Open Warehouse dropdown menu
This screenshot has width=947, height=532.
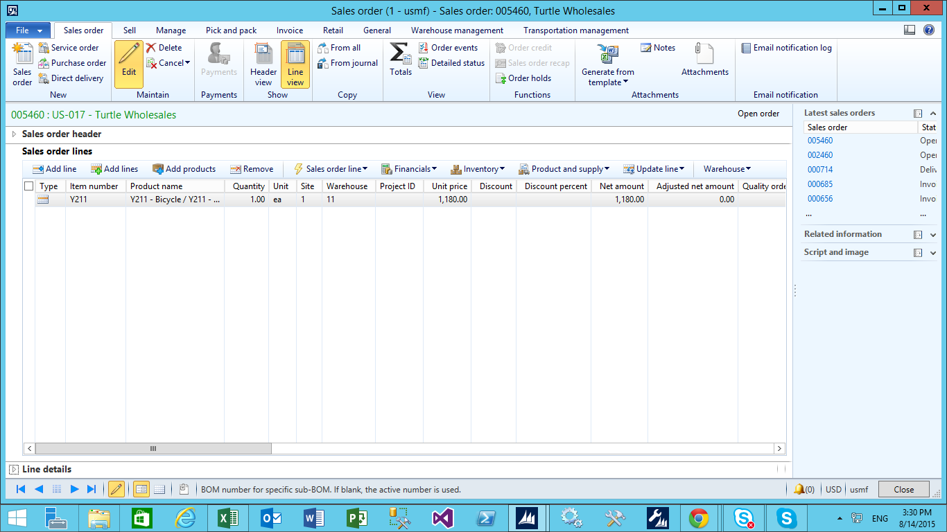727,169
